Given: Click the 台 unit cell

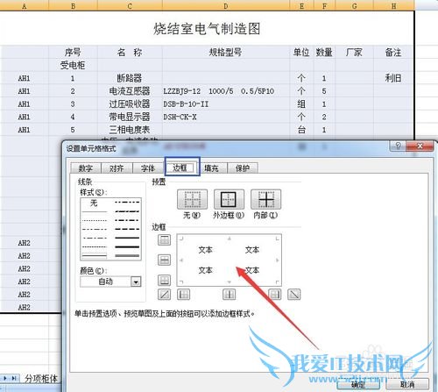Looking at the screenshot, I should (x=301, y=130).
